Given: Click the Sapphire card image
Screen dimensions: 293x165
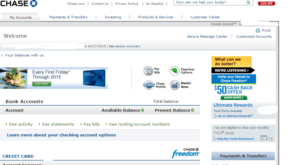Looking at the screenshot, I should coord(94,78).
